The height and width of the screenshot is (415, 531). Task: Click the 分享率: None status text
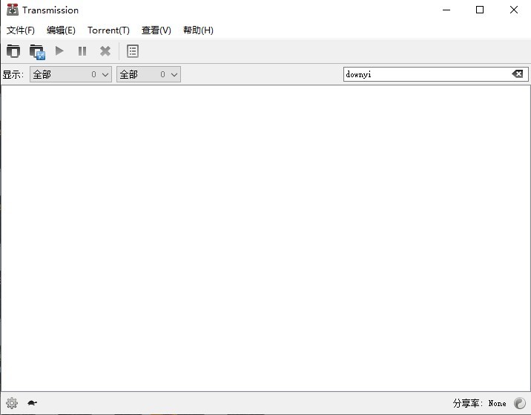480,403
